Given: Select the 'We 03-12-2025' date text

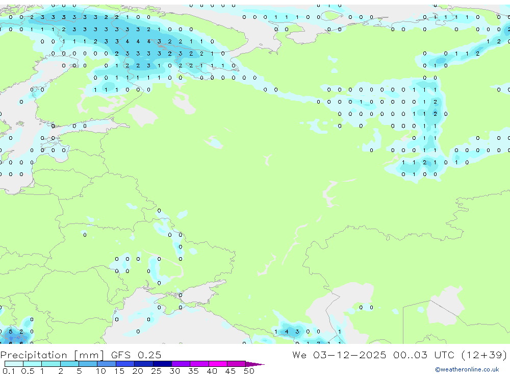Looking at the screenshot, I should pos(339,355).
